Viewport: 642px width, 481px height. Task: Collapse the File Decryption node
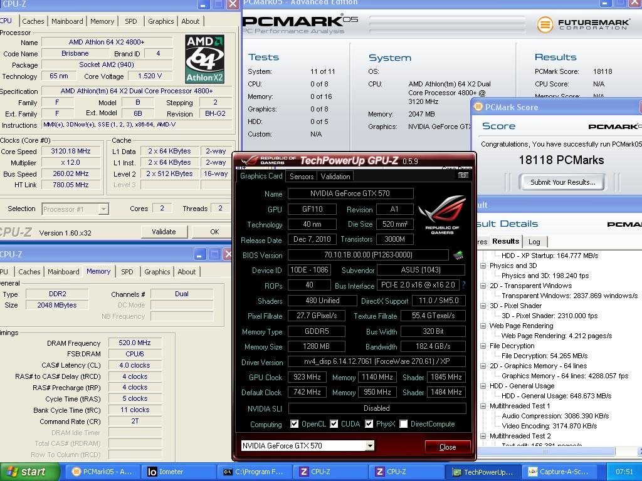tap(483, 346)
